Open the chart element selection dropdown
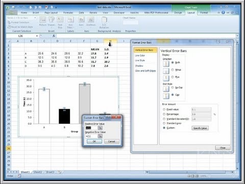The height and width of the screenshot is (184, 245). tap(35, 18)
